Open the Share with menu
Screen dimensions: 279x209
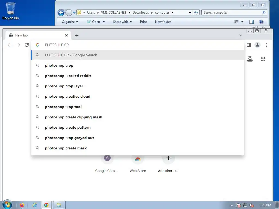(x=122, y=22)
